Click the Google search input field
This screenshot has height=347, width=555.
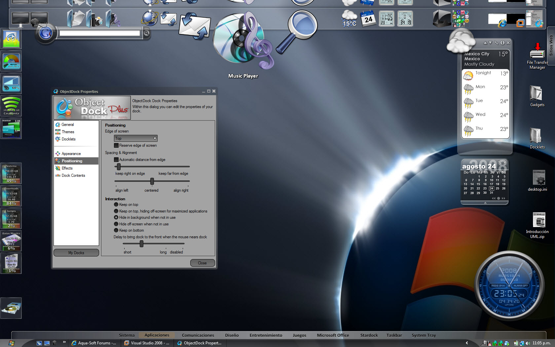tap(99, 33)
